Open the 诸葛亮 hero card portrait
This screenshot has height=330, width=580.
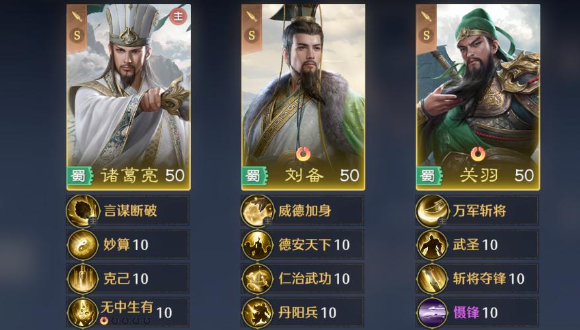pos(129,97)
